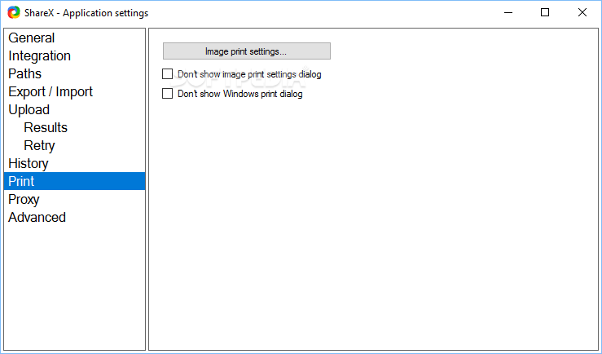
Task: Close the Application settings window
Action: [582, 13]
